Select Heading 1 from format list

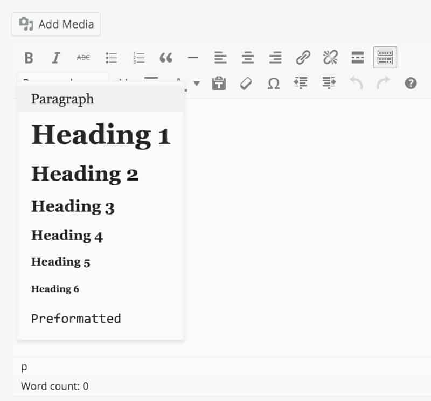click(101, 135)
